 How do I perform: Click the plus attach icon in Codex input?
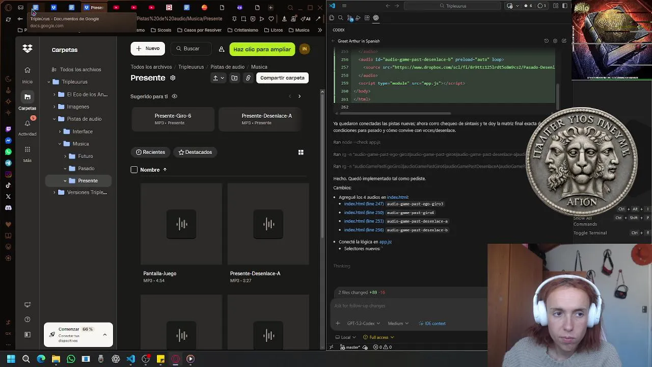[338, 323]
